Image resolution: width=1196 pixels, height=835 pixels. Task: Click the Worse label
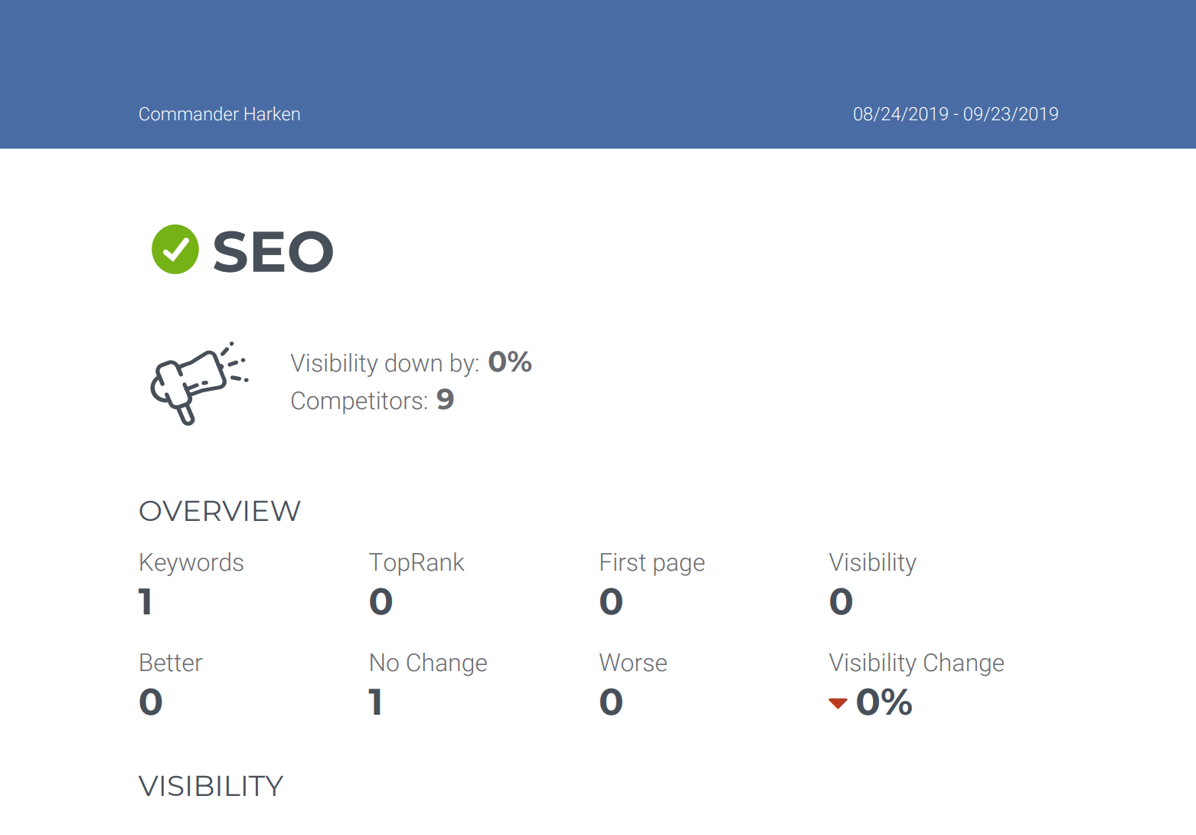pyautogui.click(x=633, y=663)
